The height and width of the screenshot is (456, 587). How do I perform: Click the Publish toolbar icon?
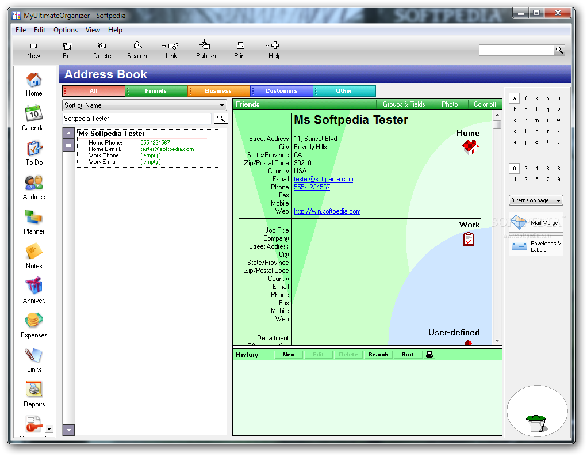pos(206,50)
